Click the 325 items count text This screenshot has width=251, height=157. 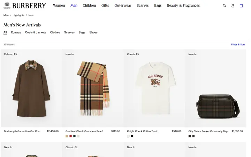point(9,45)
